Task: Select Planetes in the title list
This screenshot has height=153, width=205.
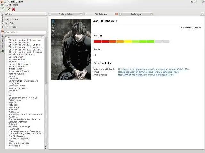Action: point(13,110)
